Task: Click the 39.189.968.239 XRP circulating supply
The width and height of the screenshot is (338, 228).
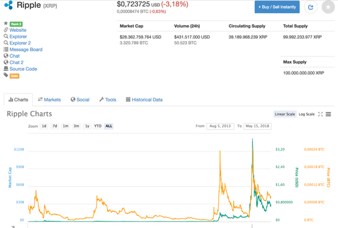Action: (248, 37)
